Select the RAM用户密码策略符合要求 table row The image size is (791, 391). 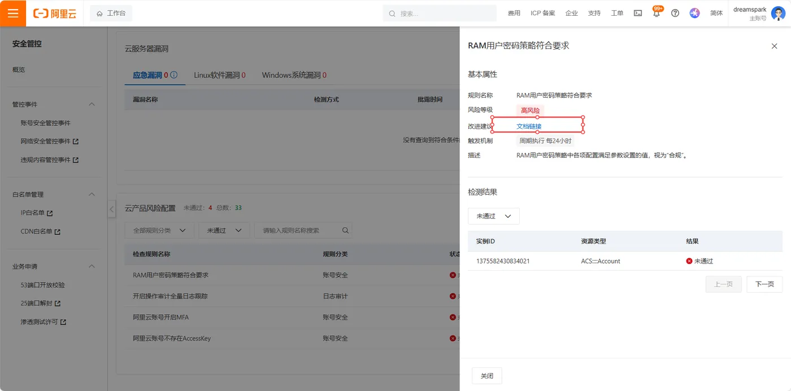coord(292,275)
